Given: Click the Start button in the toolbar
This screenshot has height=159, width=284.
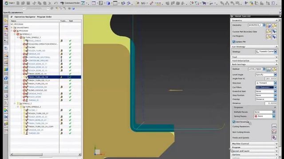Looking at the screenshot, I should pyautogui.click(x=10, y=3).
